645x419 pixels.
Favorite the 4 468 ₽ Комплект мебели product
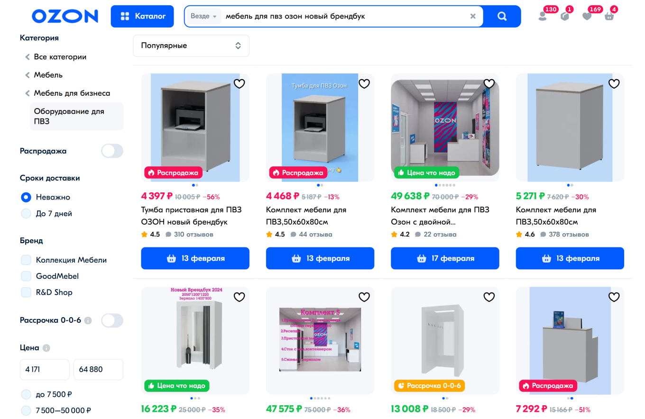[364, 84]
